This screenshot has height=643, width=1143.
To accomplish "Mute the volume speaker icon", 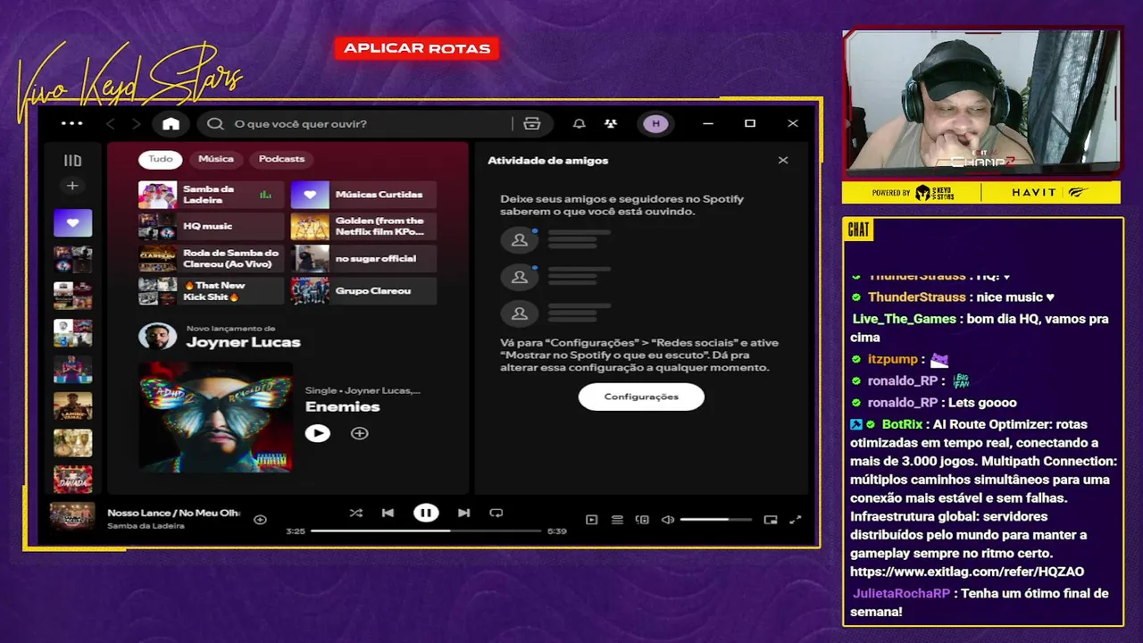I will (667, 520).
